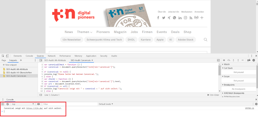Image resolution: width=258 pixels, height=120 pixels.
Task: Open console settings gear icon
Action: [256, 104]
